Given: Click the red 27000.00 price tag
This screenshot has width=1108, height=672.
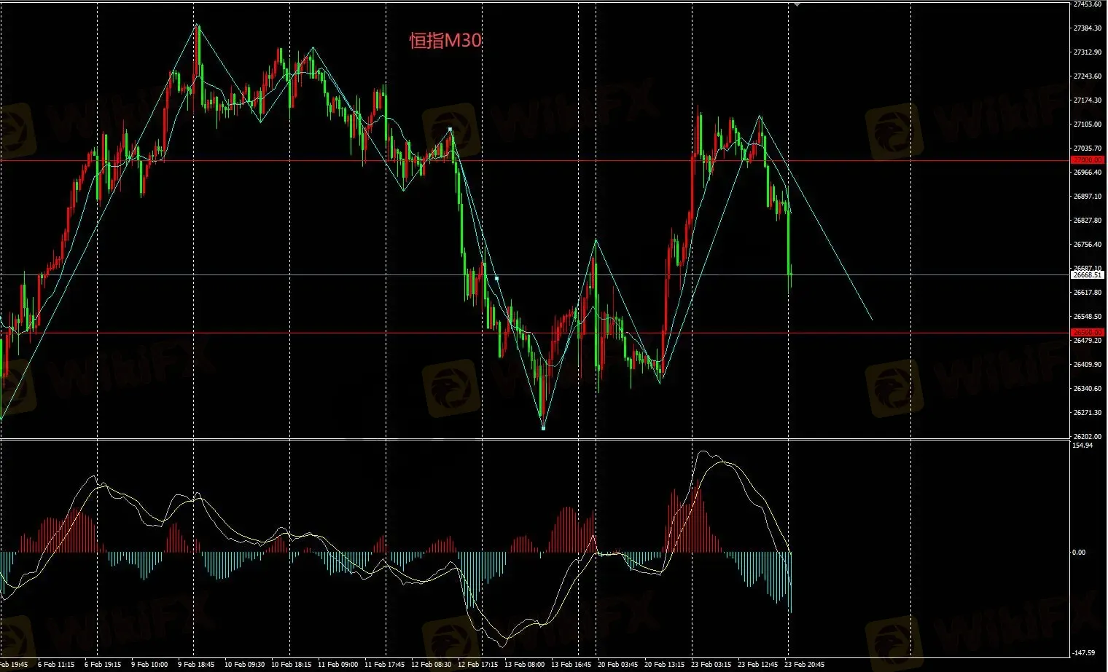Looking at the screenshot, I should [1087, 160].
